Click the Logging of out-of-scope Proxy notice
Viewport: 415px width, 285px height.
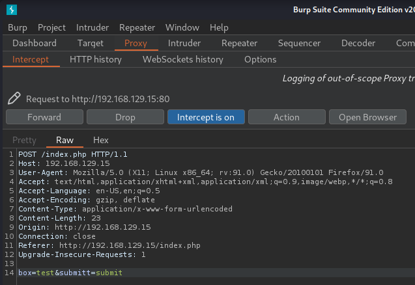coord(349,78)
